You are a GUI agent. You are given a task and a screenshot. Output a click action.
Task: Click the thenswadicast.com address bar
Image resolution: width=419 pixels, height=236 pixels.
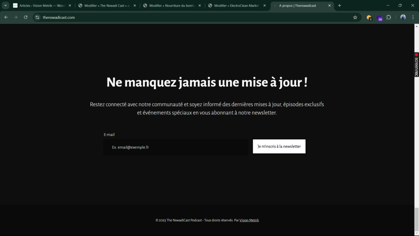[196, 17]
